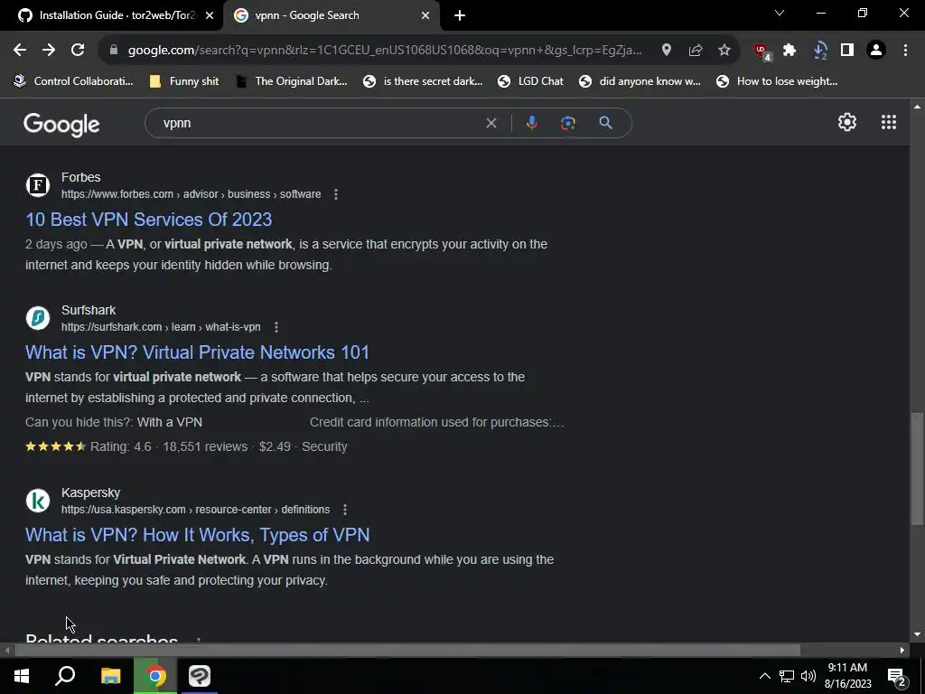Close the Installation Guide tab

tap(210, 16)
